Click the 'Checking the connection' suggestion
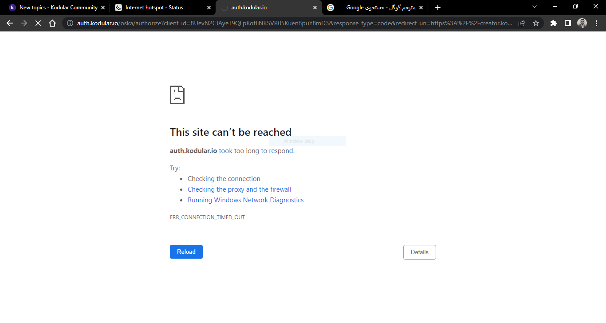This screenshot has height=323, width=606. [x=224, y=179]
